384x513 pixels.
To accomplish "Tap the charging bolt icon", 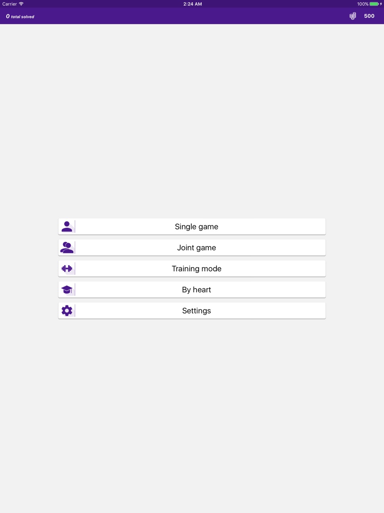I will [x=381, y=4].
